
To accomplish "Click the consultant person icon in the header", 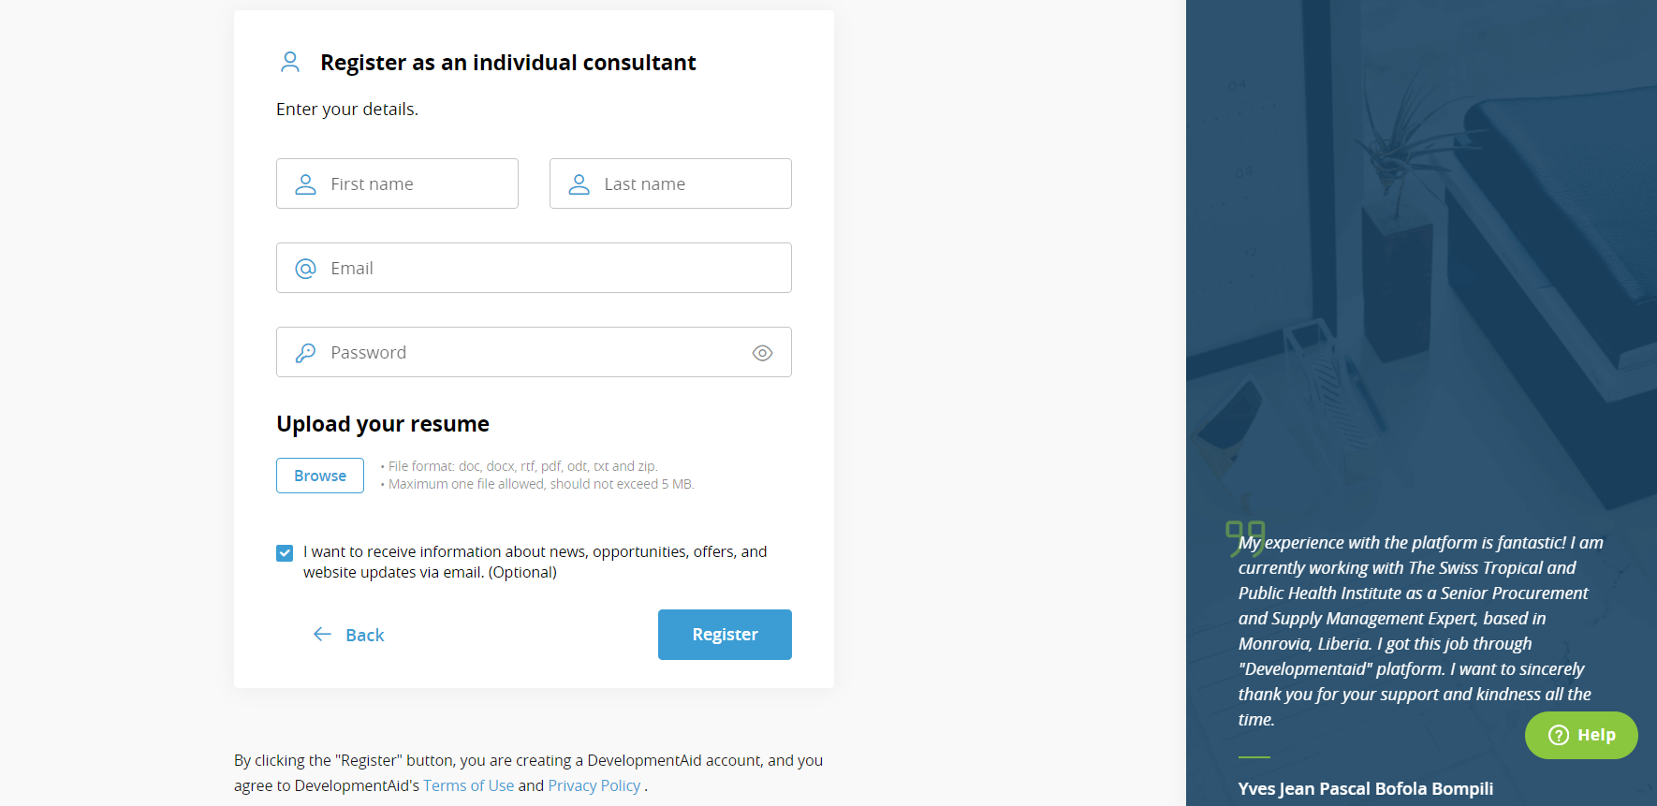I will pos(290,62).
